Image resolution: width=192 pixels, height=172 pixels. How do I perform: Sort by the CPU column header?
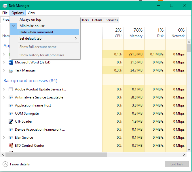click(x=113, y=33)
